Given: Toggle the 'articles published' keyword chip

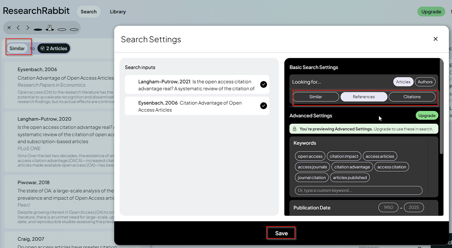Looking at the screenshot, I should click(350, 178).
